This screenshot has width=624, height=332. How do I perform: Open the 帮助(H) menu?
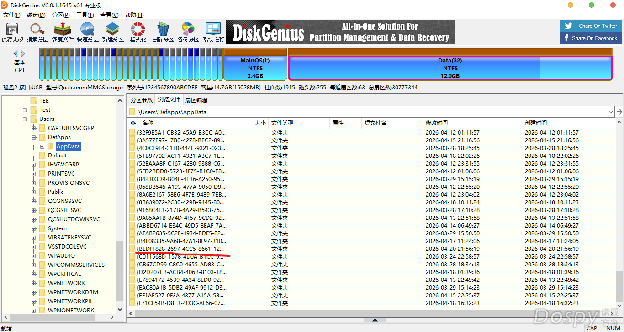(134, 15)
